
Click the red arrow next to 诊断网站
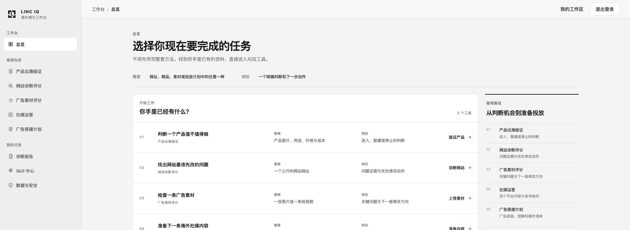[x=470, y=168]
